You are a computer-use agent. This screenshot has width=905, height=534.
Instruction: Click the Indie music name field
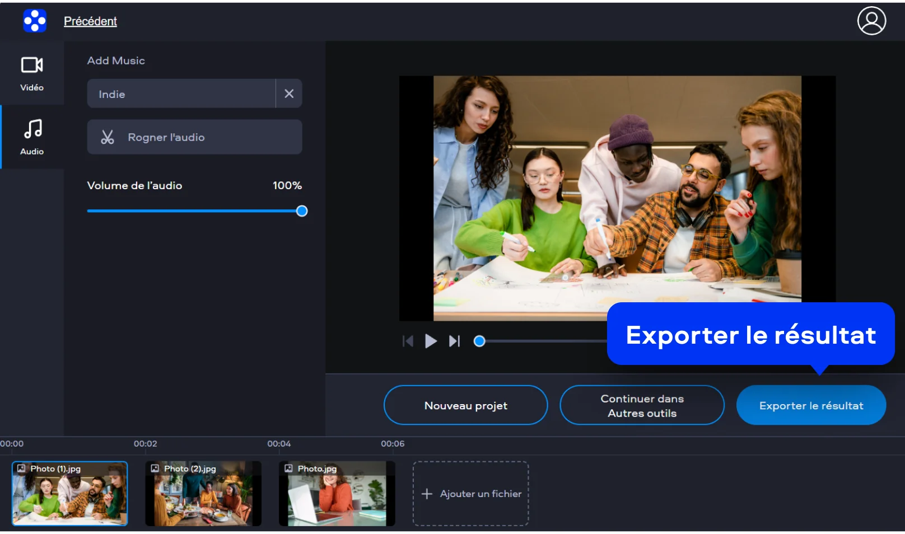181,94
